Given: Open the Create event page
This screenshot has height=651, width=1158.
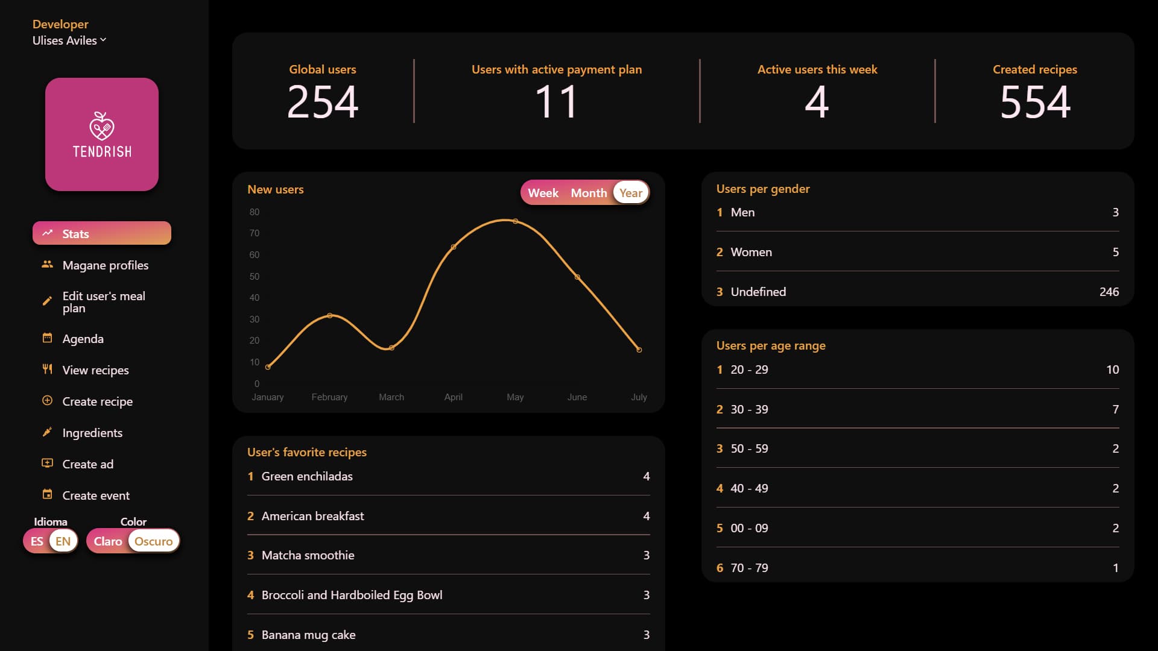Looking at the screenshot, I should tap(102, 495).
